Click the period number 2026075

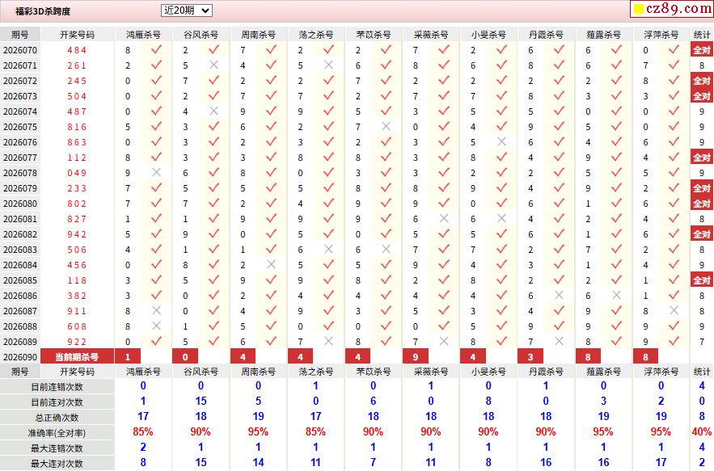pos(20,127)
